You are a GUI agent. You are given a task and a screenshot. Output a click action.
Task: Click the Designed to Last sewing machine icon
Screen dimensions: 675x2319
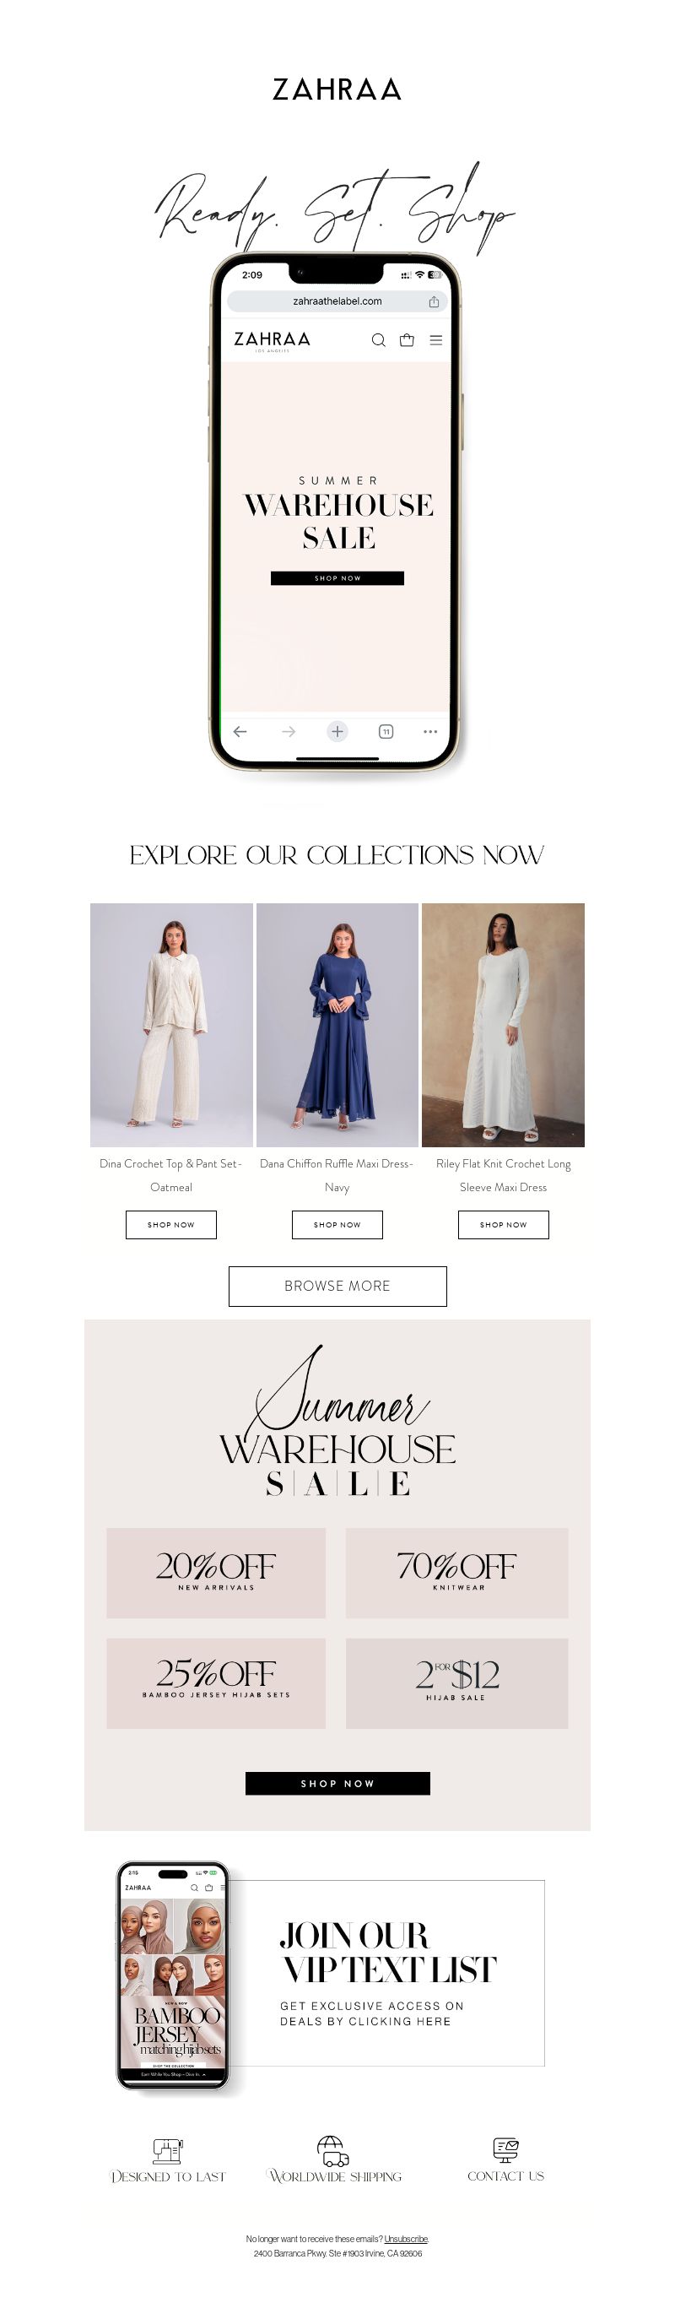[167, 2151]
